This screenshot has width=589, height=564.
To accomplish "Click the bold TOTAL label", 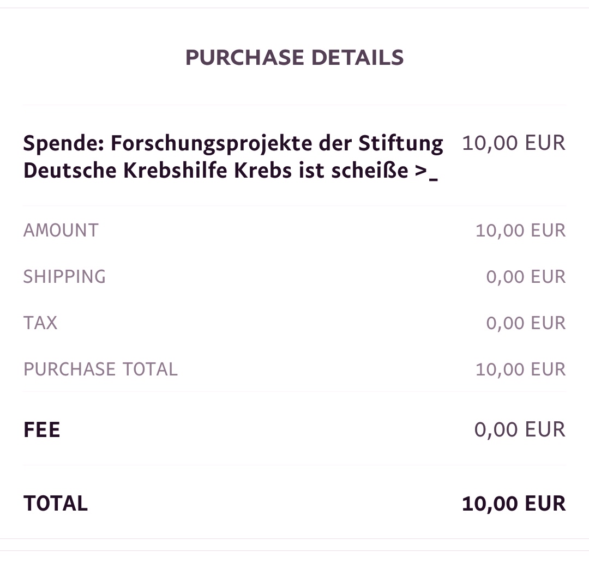I will pyautogui.click(x=56, y=503).
